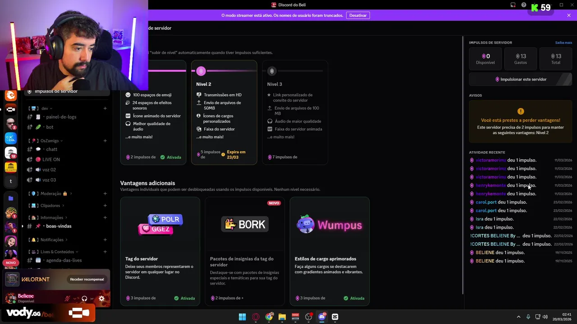Click Beliene user avatar in panel
Image resolution: width=577 pixels, height=324 pixels.
click(11, 298)
